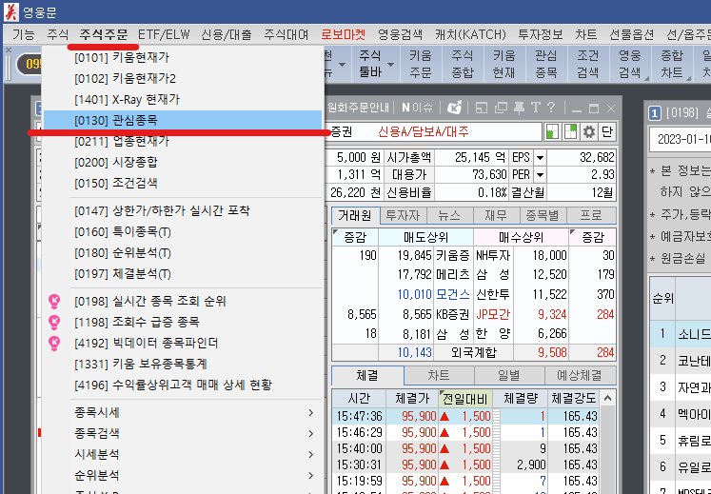Expand 종목시세 submenu

[196, 412]
